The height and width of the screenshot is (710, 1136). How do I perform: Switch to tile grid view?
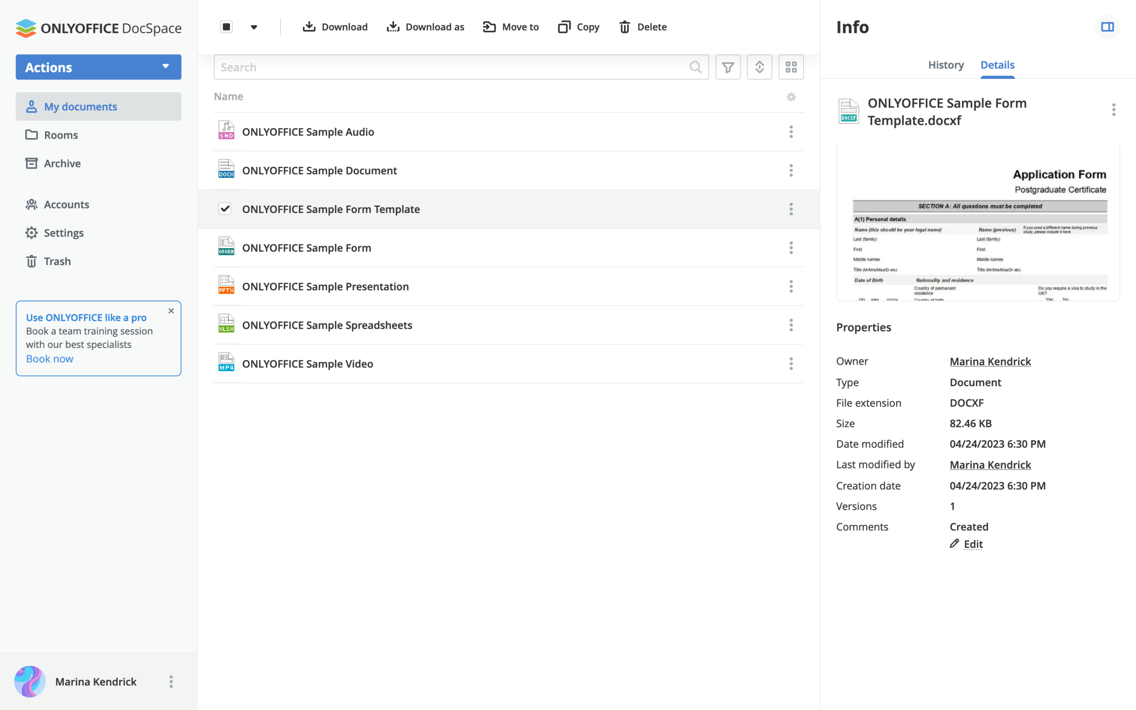(791, 67)
